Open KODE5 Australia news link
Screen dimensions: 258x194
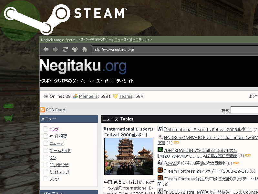click(211, 192)
